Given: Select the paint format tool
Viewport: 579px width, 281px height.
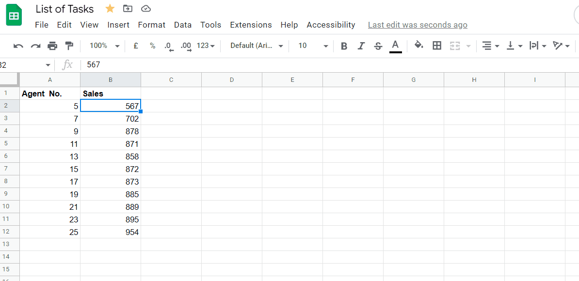Looking at the screenshot, I should (x=69, y=46).
